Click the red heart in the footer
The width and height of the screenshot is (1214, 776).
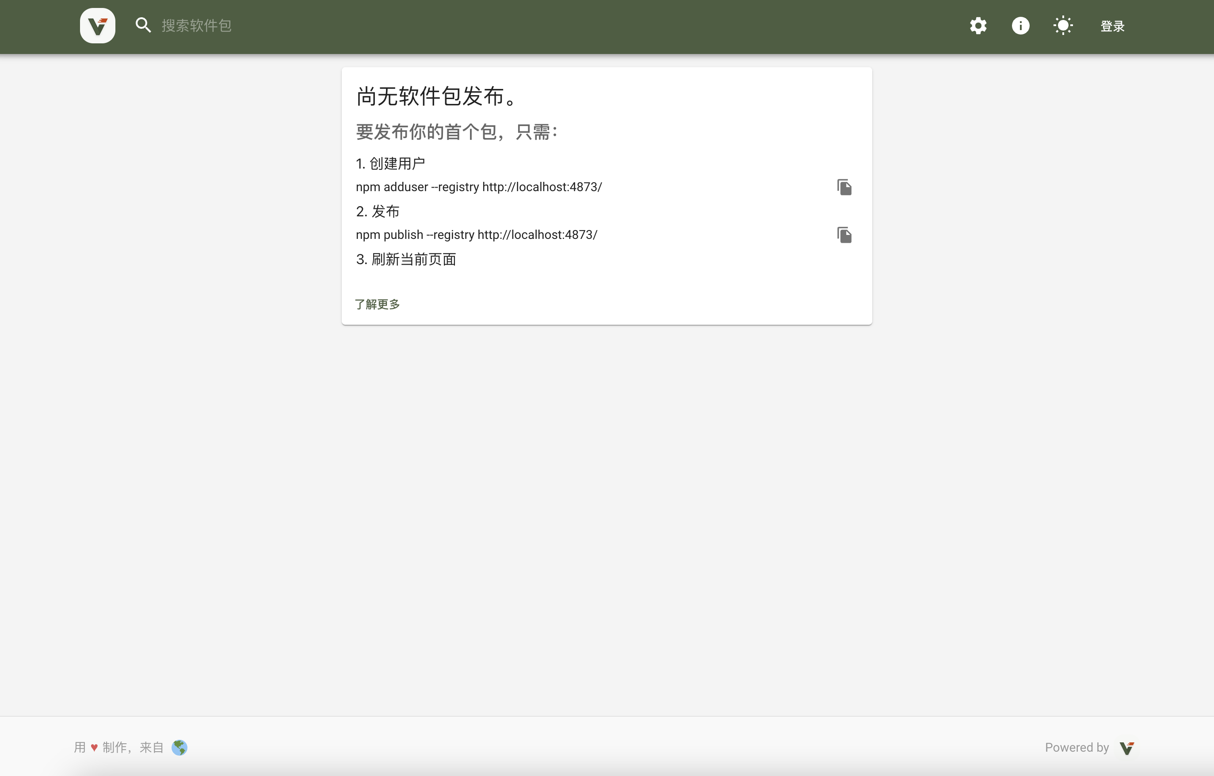(94, 748)
